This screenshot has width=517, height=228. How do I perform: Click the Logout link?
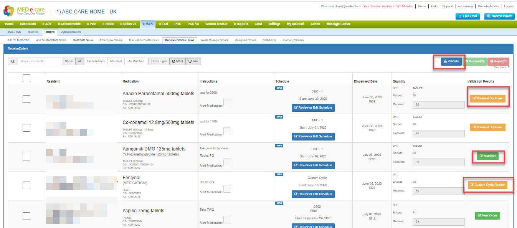coord(509,7)
